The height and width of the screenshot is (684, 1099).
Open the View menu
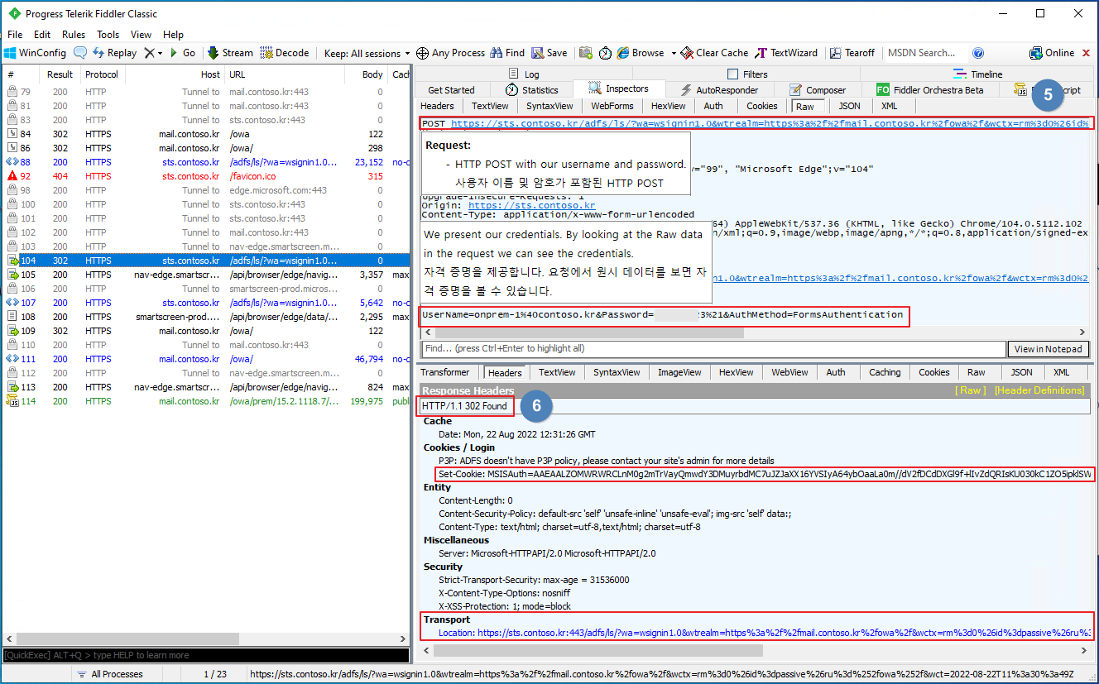(142, 35)
